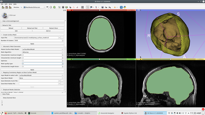Click the Save data toolbar icon
This screenshot has height=115, width=205.
click(10, 7)
